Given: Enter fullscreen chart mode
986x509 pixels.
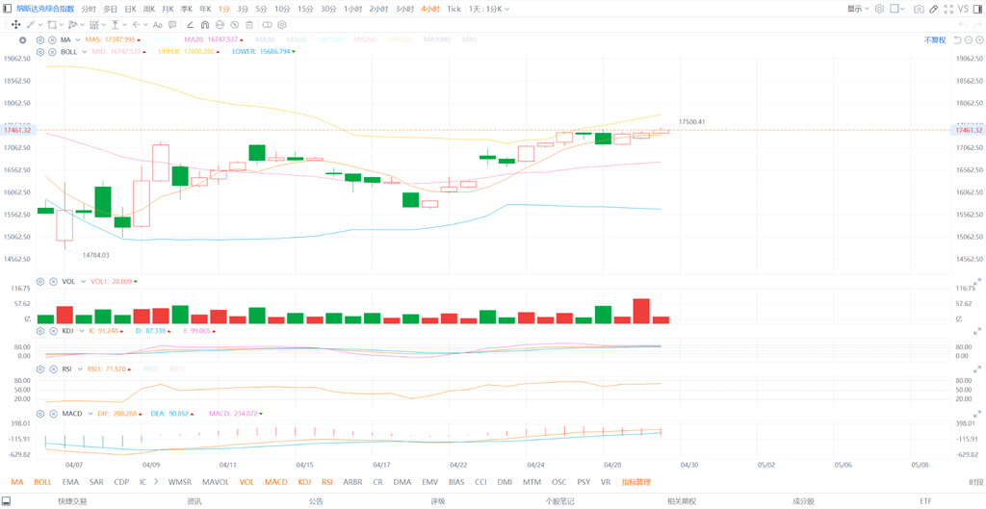Looking at the screenshot, I should point(948,9).
